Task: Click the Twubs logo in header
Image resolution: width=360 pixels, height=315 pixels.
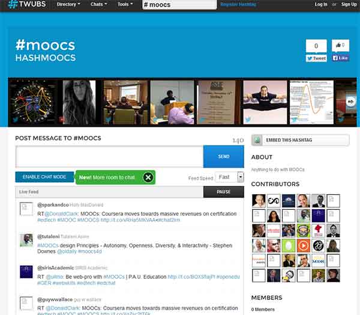Action: point(27,4)
